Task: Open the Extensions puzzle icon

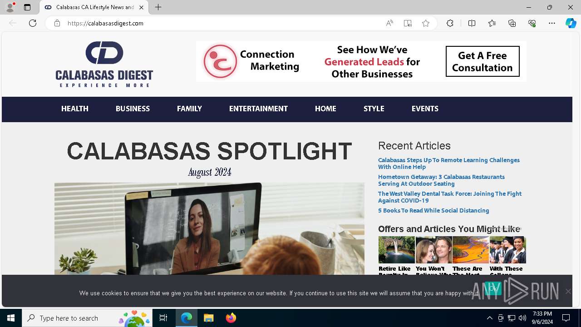Action: 450,23
